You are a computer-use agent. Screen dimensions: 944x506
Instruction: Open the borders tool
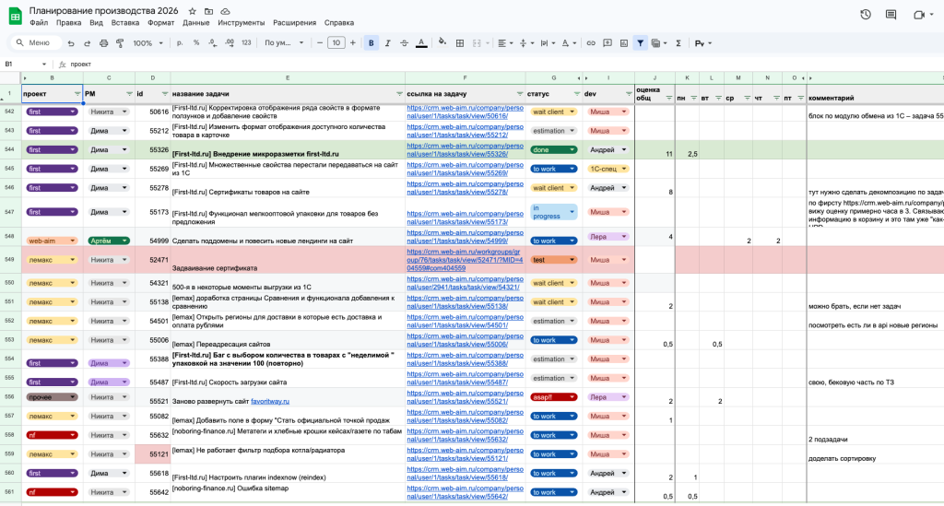pos(460,43)
